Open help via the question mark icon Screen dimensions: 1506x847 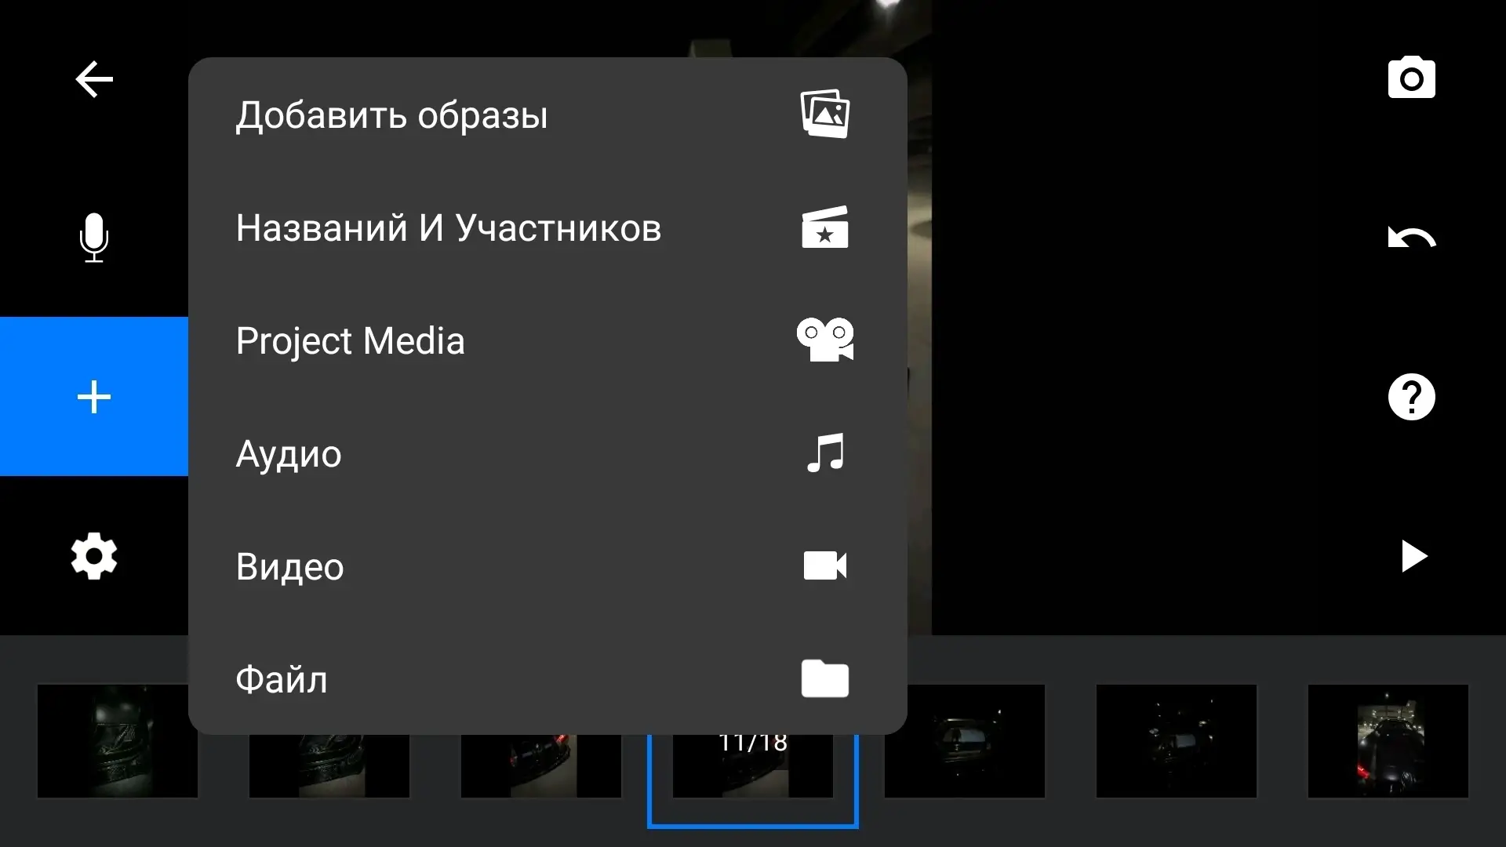[x=1411, y=397]
